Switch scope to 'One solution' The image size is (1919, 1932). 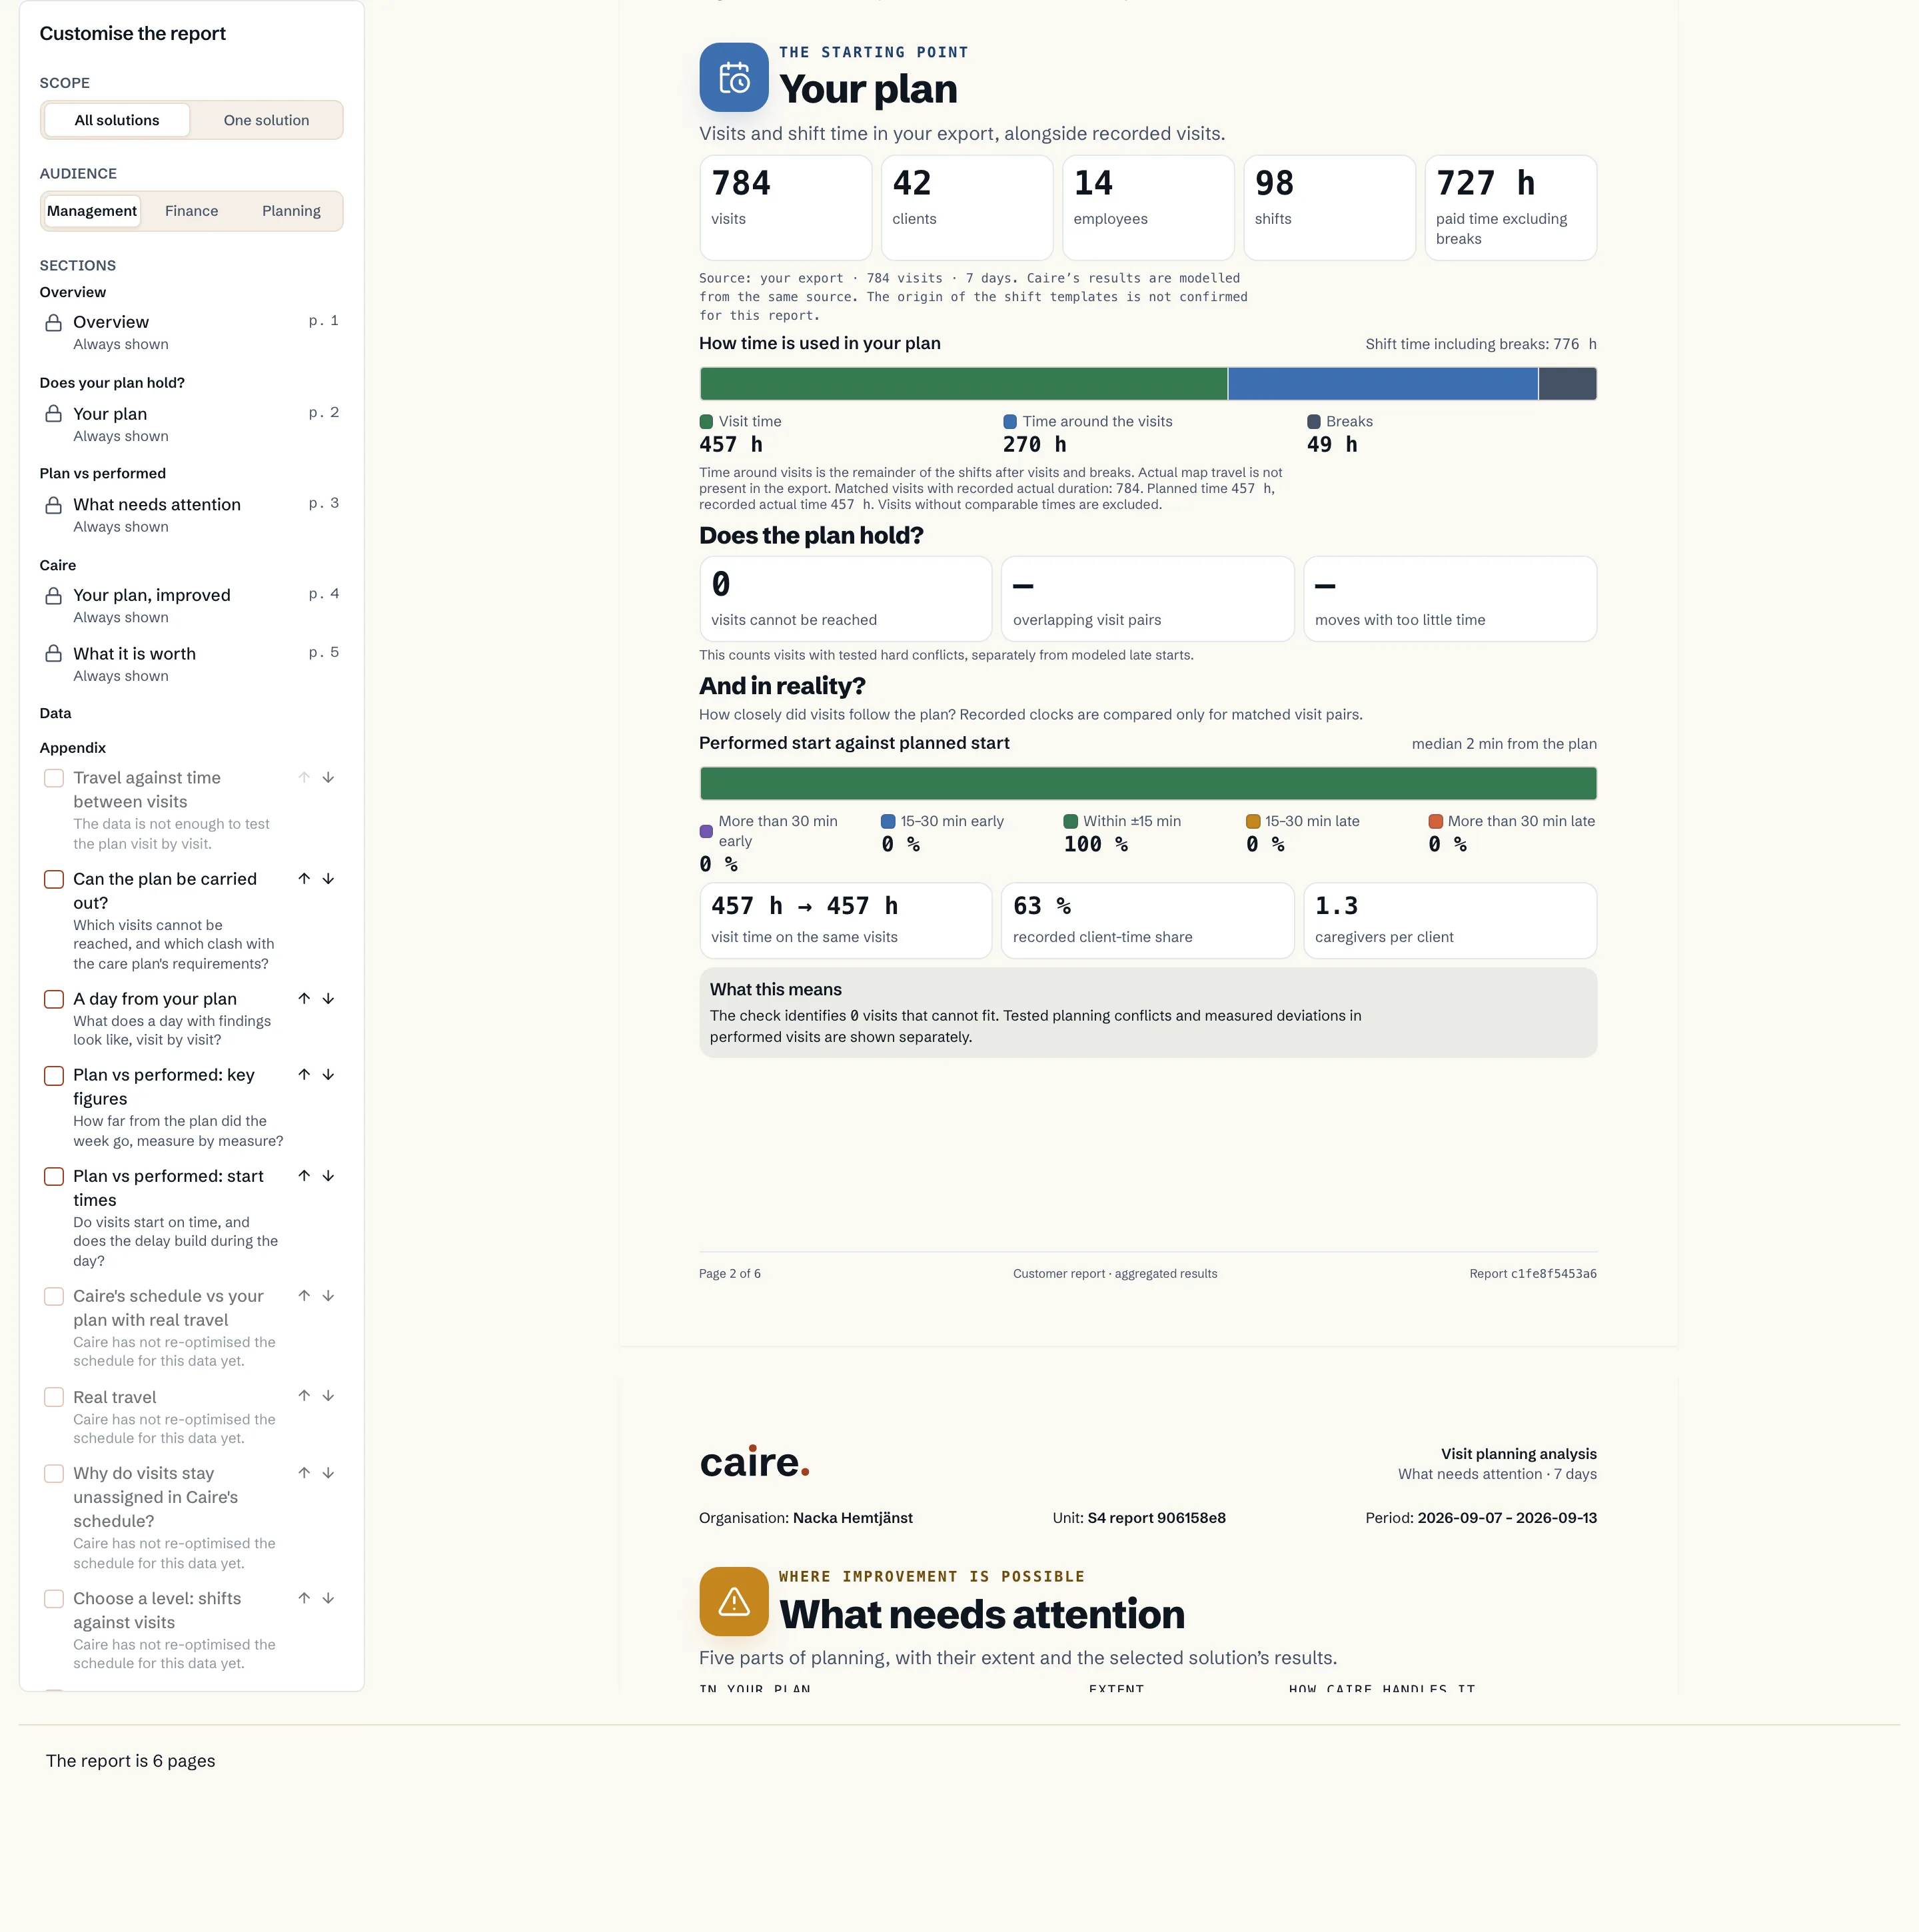pos(266,120)
